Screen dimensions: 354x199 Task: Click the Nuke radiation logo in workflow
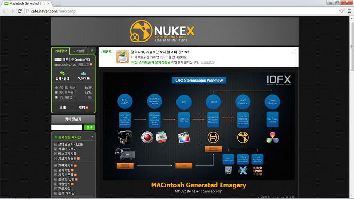(243, 137)
